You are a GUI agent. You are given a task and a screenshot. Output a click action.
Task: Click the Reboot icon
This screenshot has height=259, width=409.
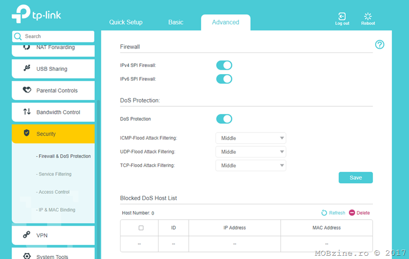click(x=368, y=17)
